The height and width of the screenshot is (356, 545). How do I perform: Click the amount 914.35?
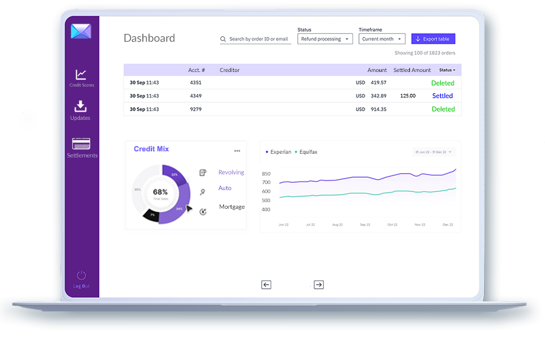(x=378, y=109)
